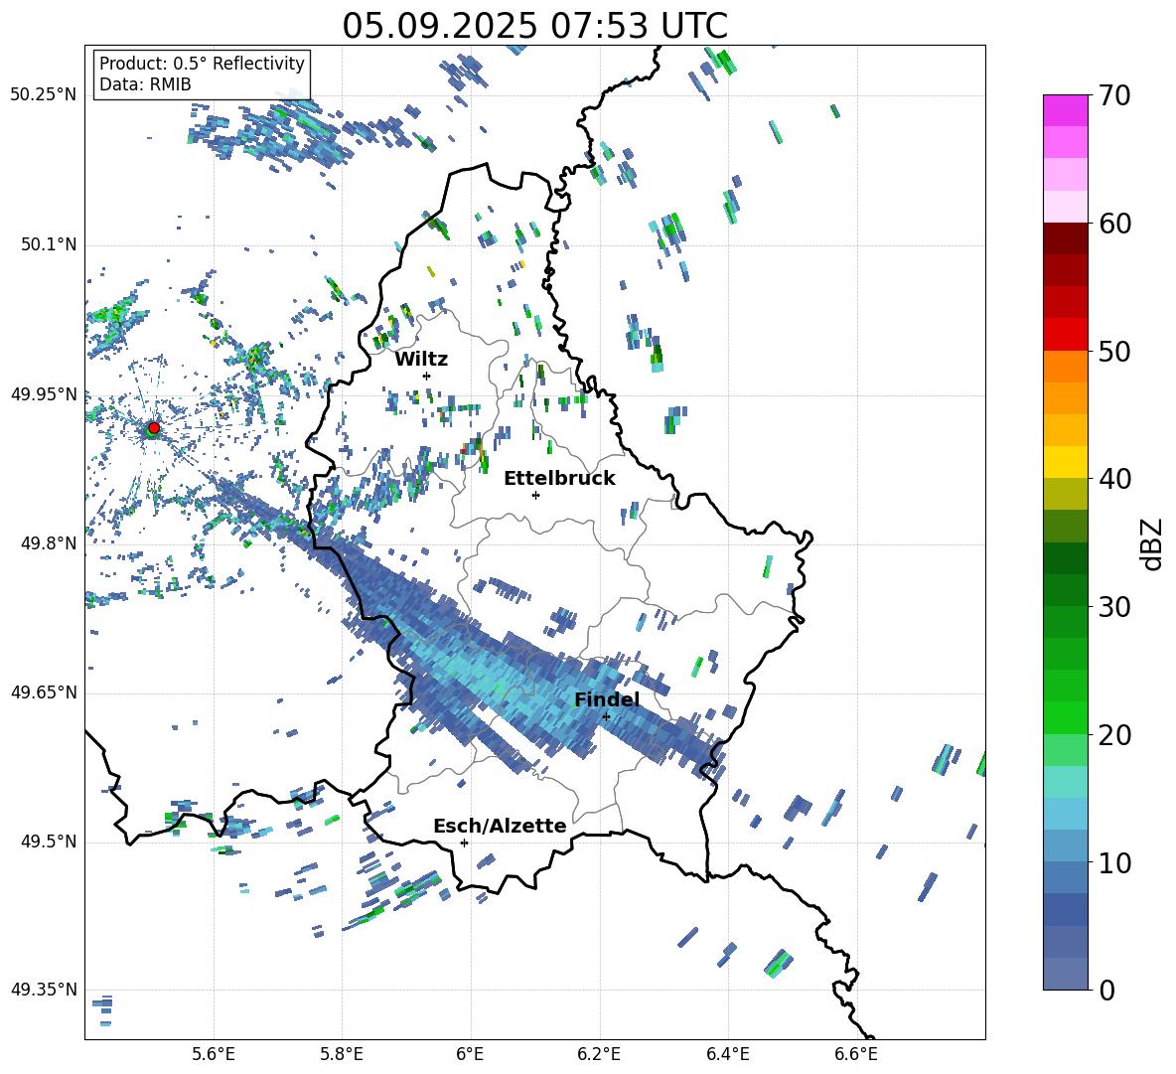Screen dimensions: 1176x1074
Task: Click the 49.5°N latitude label
Action: 48,841
